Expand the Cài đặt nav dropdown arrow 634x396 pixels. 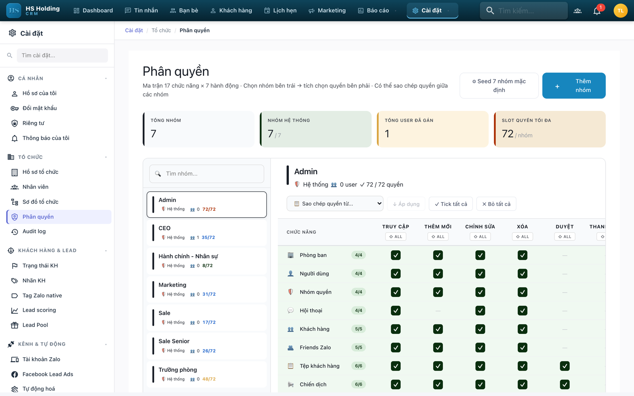(448, 11)
